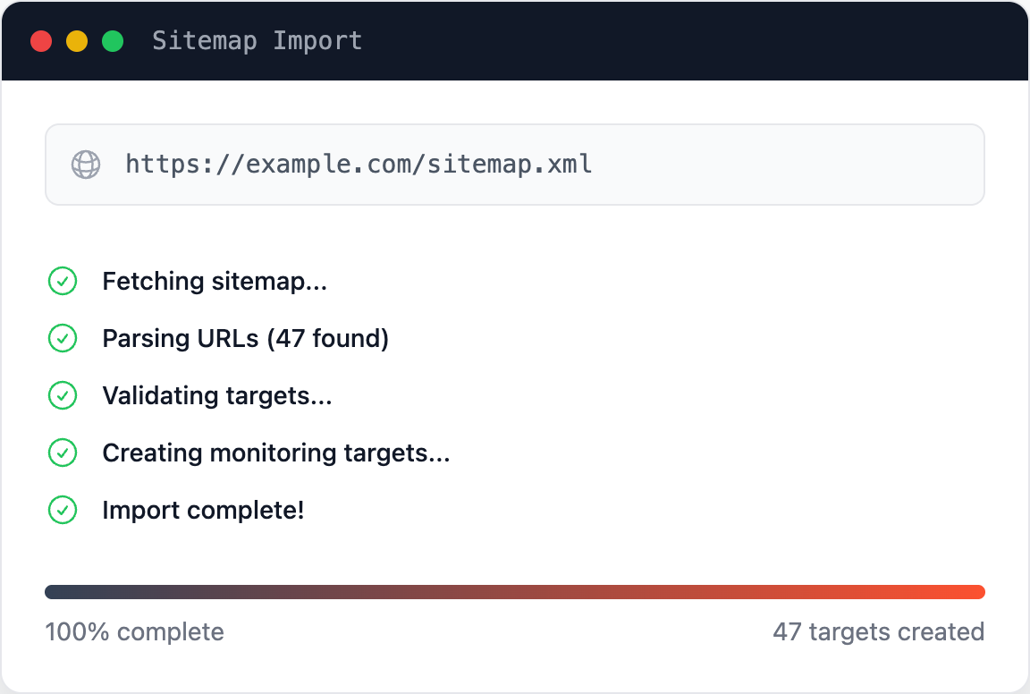This screenshot has width=1030, height=694.
Task: Select the "Fetching sitemap..." step text
Action: pyautogui.click(x=215, y=282)
